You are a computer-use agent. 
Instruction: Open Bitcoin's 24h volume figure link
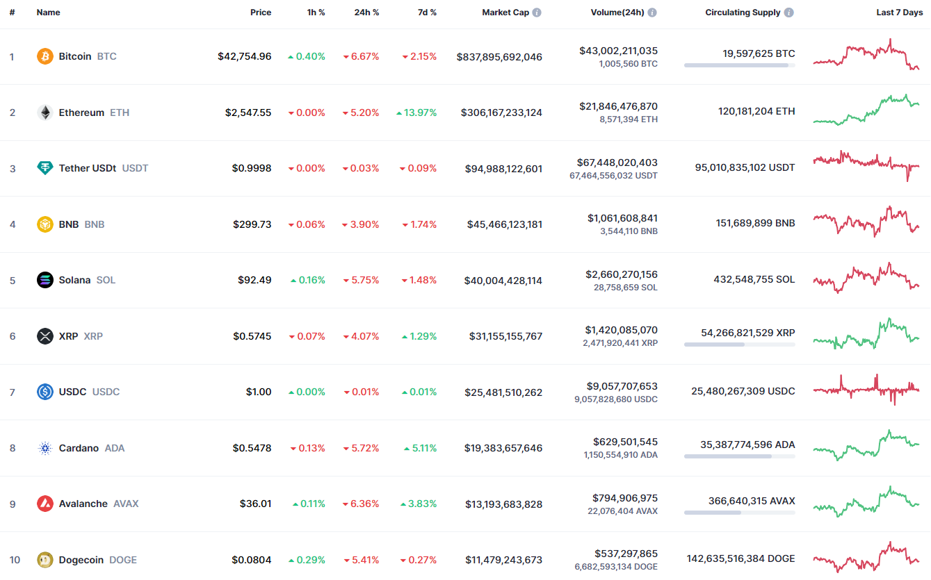pos(618,51)
